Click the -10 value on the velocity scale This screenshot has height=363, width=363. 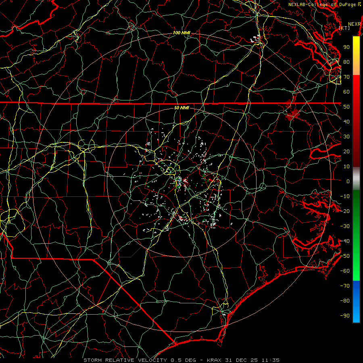pos(345,196)
